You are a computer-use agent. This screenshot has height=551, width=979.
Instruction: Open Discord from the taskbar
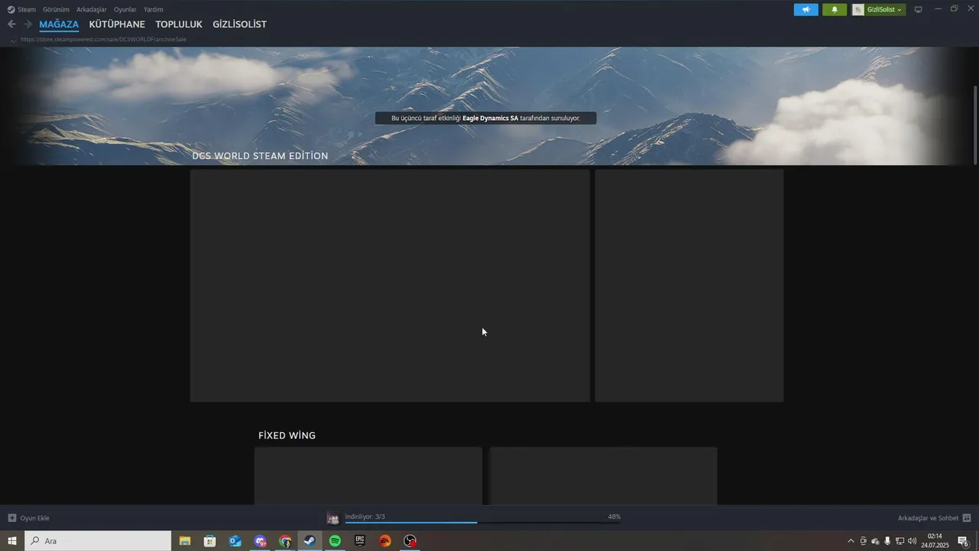coord(260,541)
